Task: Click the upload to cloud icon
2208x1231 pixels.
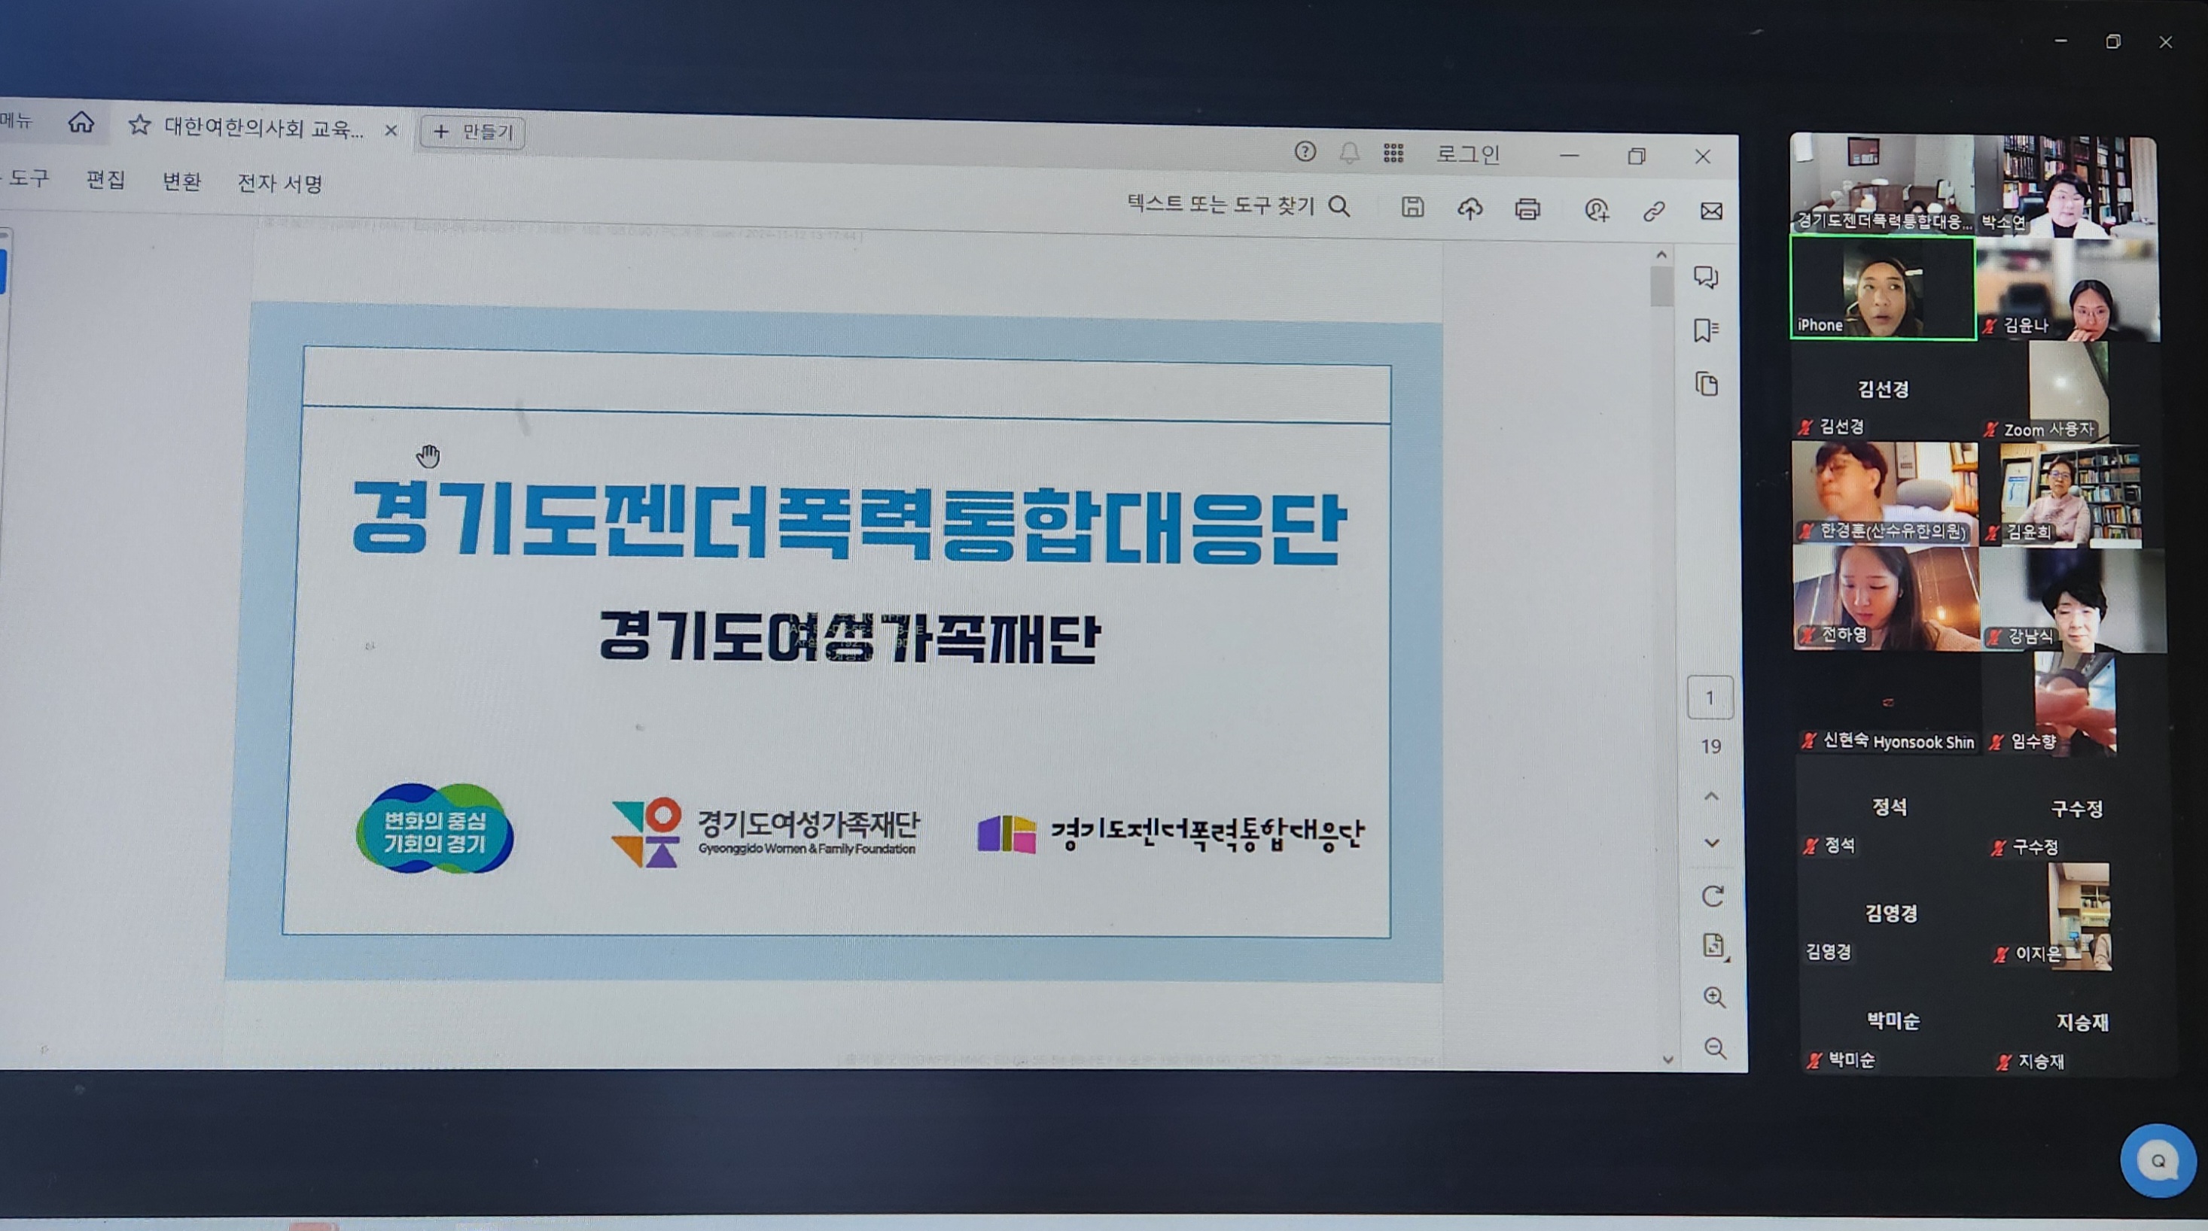Action: tap(1469, 208)
